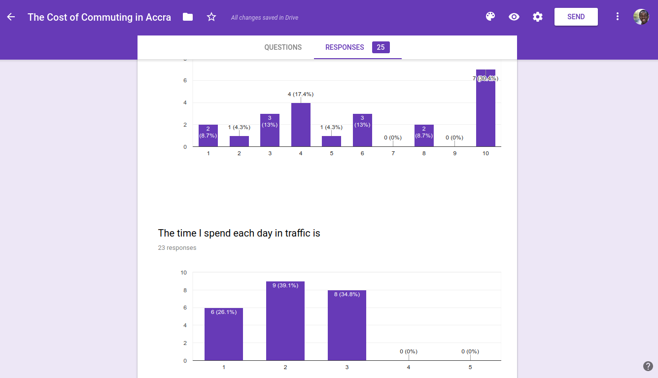Click the 25 responses count badge

coord(381,47)
